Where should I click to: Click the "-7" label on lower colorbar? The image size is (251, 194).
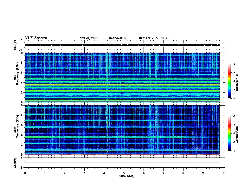(x=234, y=151)
